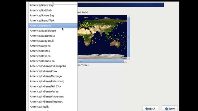198x111 pixels.
Task: Select America/Grand Turk time zone
Action: pyautogui.click(x=53, y=20)
